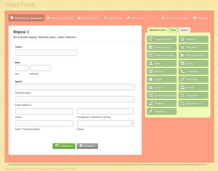The image size is (218, 171).
Task: Add an Абзац текст paragraph field
Action: (162, 47)
